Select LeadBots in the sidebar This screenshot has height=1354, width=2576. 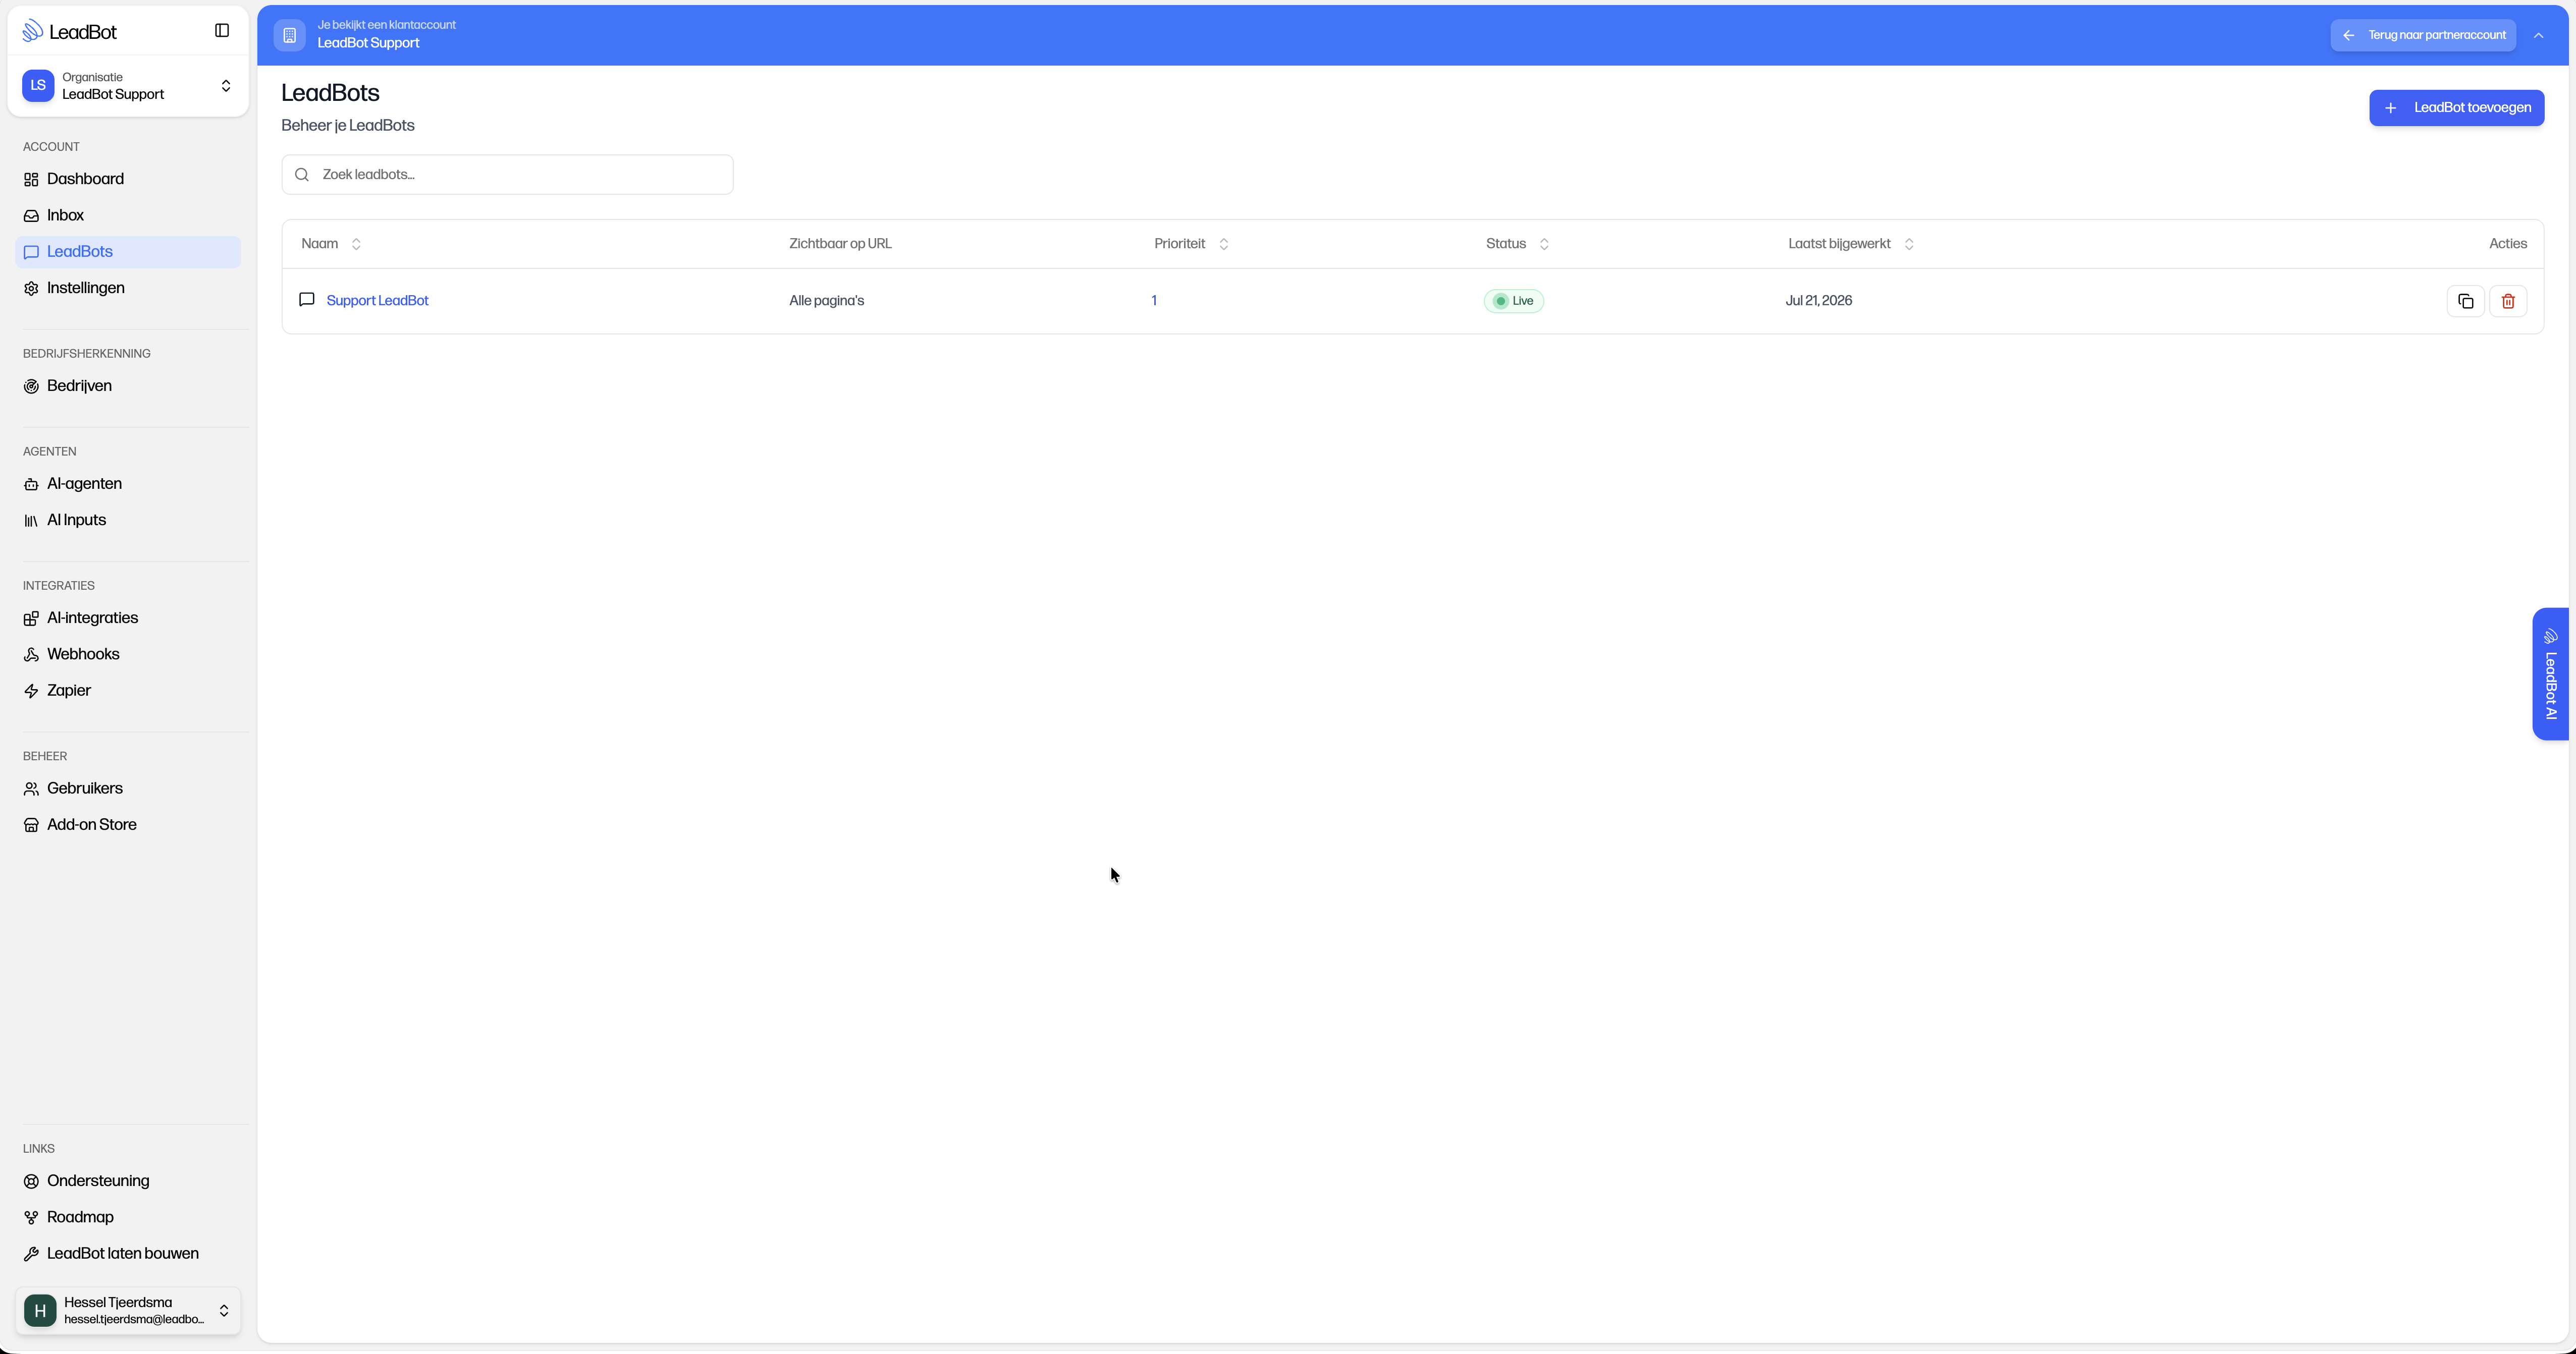point(128,252)
